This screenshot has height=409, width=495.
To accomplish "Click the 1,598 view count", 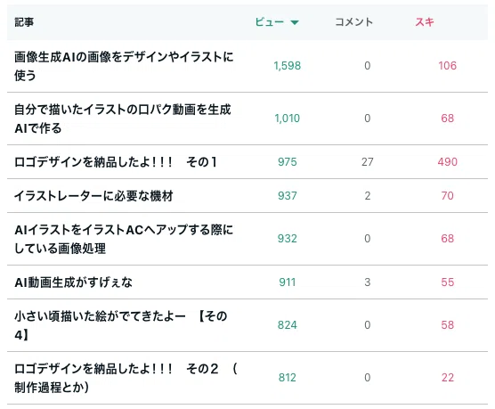I will coord(288,66).
